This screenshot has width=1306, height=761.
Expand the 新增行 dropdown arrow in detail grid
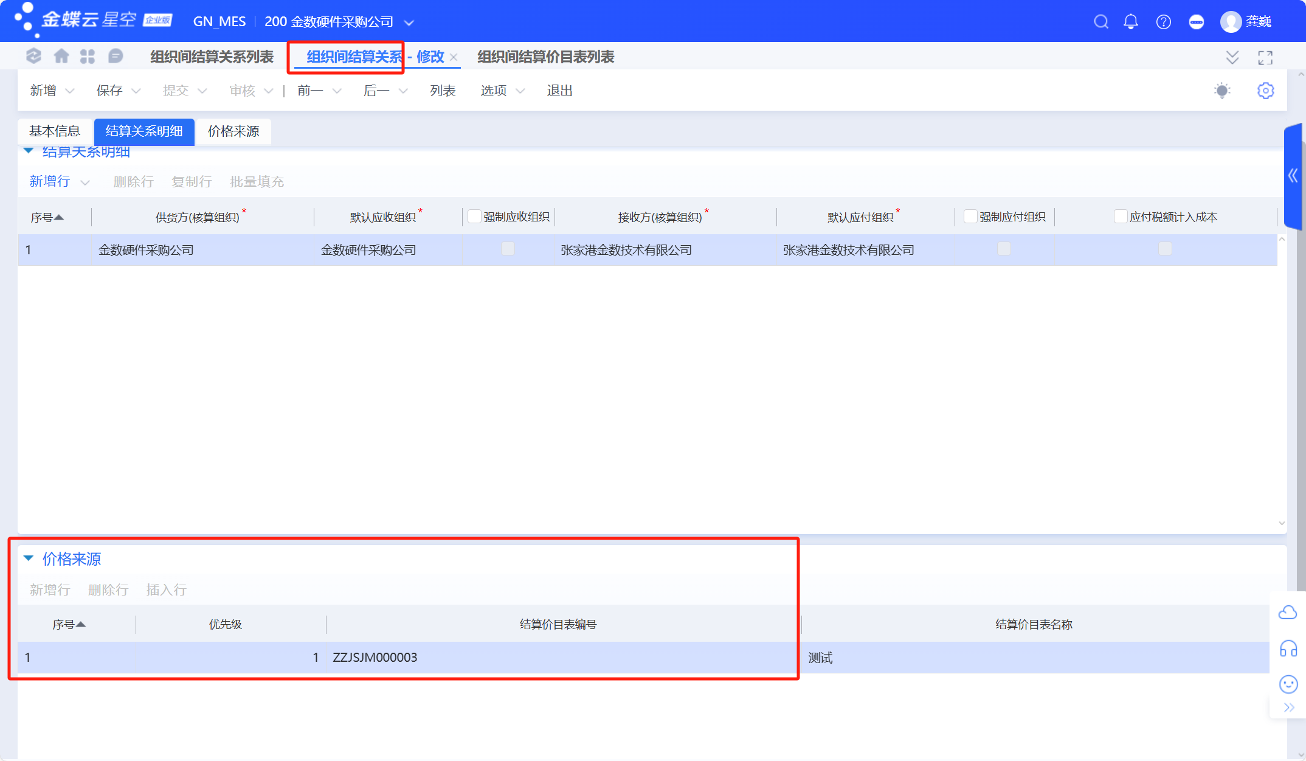point(85,182)
